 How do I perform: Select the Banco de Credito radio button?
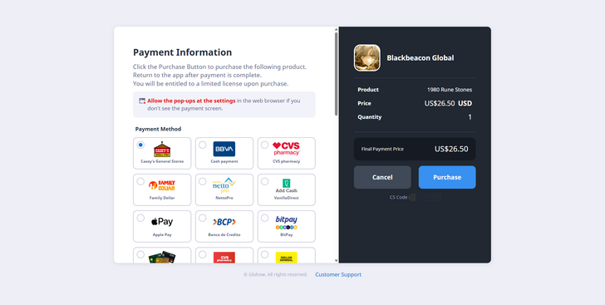click(x=202, y=218)
